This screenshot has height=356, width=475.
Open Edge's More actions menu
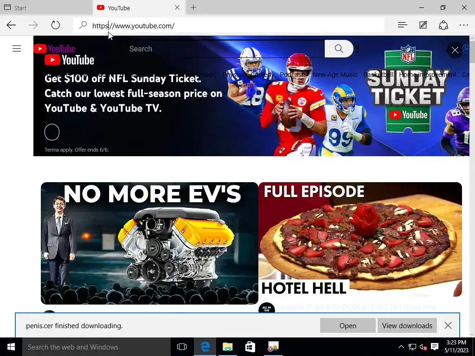[x=464, y=25]
